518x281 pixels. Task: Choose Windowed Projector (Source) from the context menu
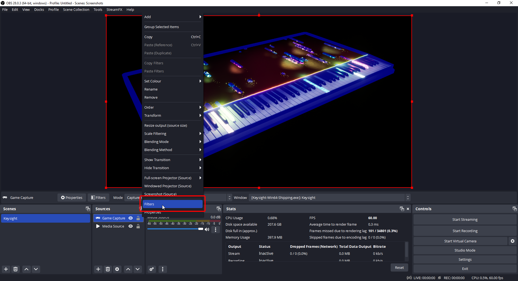[x=173, y=186]
